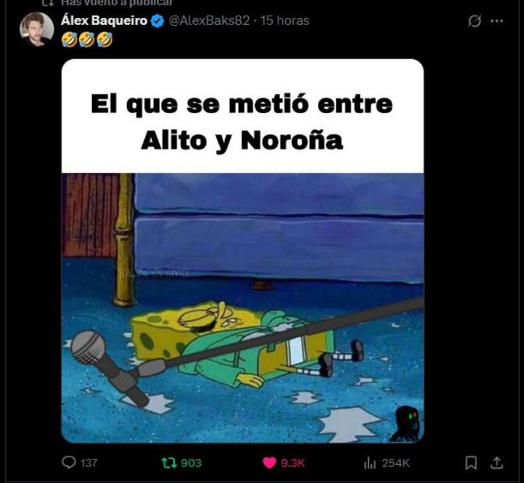Click the green repost arrows icon
Screen dimensions: 524x483
(x=168, y=463)
